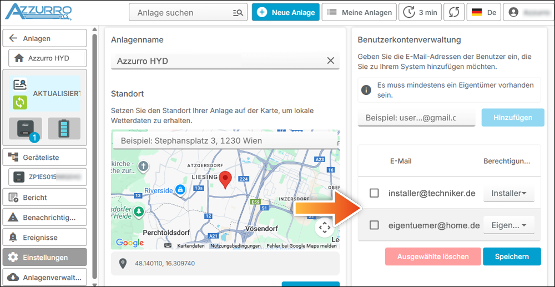Click the map fullscreen move icon
555x287 pixels.
point(324,228)
